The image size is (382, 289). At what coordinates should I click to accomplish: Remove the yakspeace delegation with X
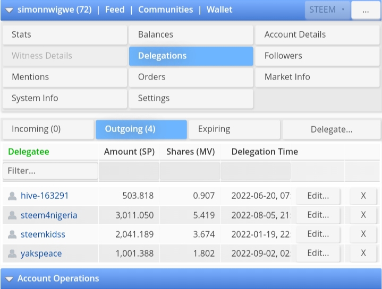tap(363, 253)
